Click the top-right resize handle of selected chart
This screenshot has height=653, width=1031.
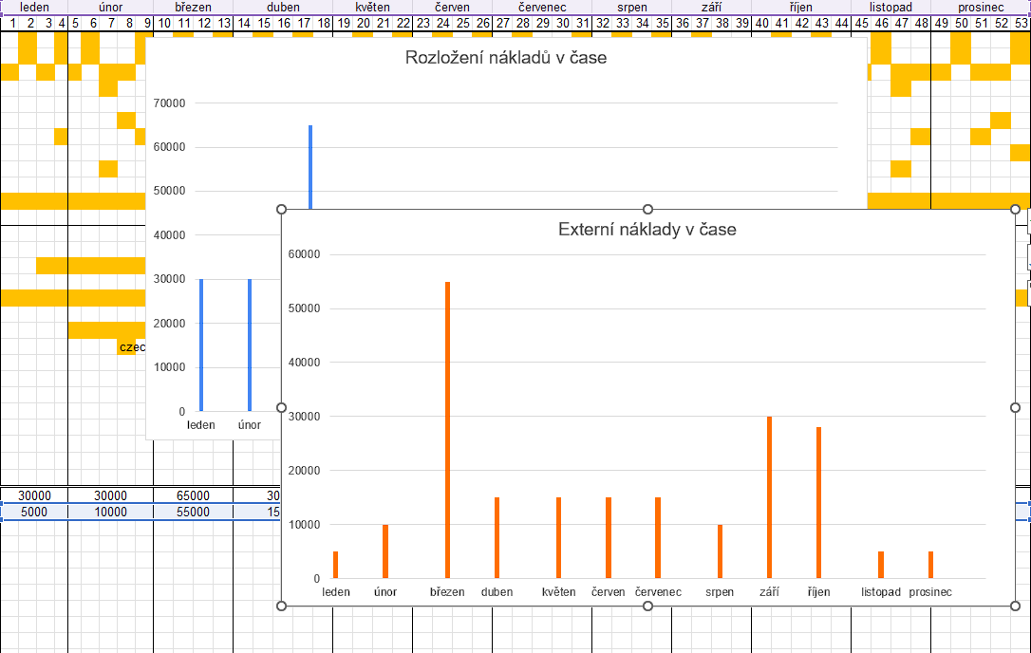(1015, 209)
